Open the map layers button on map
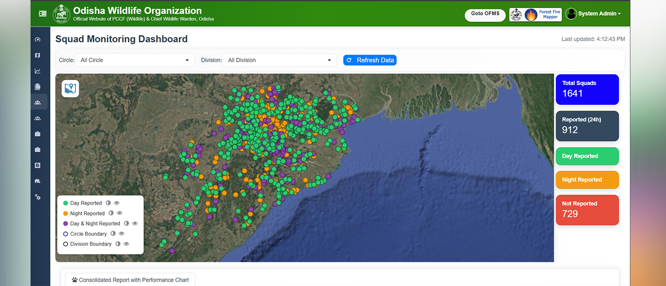The width and height of the screenshot is (666, 286). click(x=70, y=89)
